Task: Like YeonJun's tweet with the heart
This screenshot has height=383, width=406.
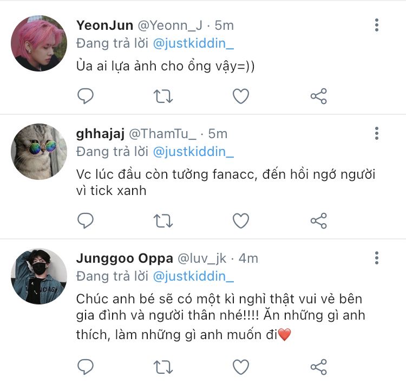Action: (x=241, y=96)
